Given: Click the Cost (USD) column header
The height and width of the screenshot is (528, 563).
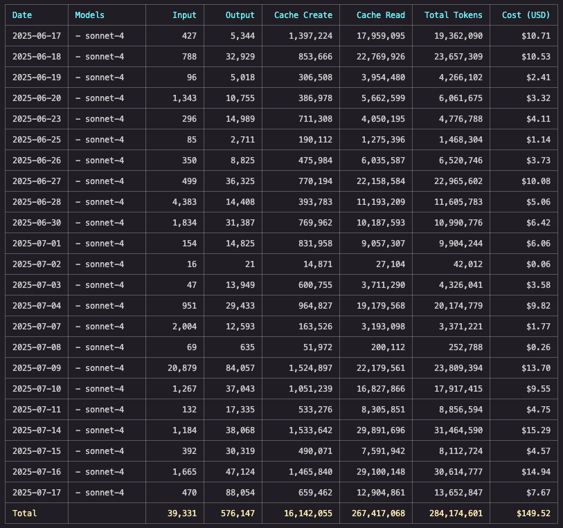Looking at the screenshot, I should pyautogui.click(x=526, y=15).
